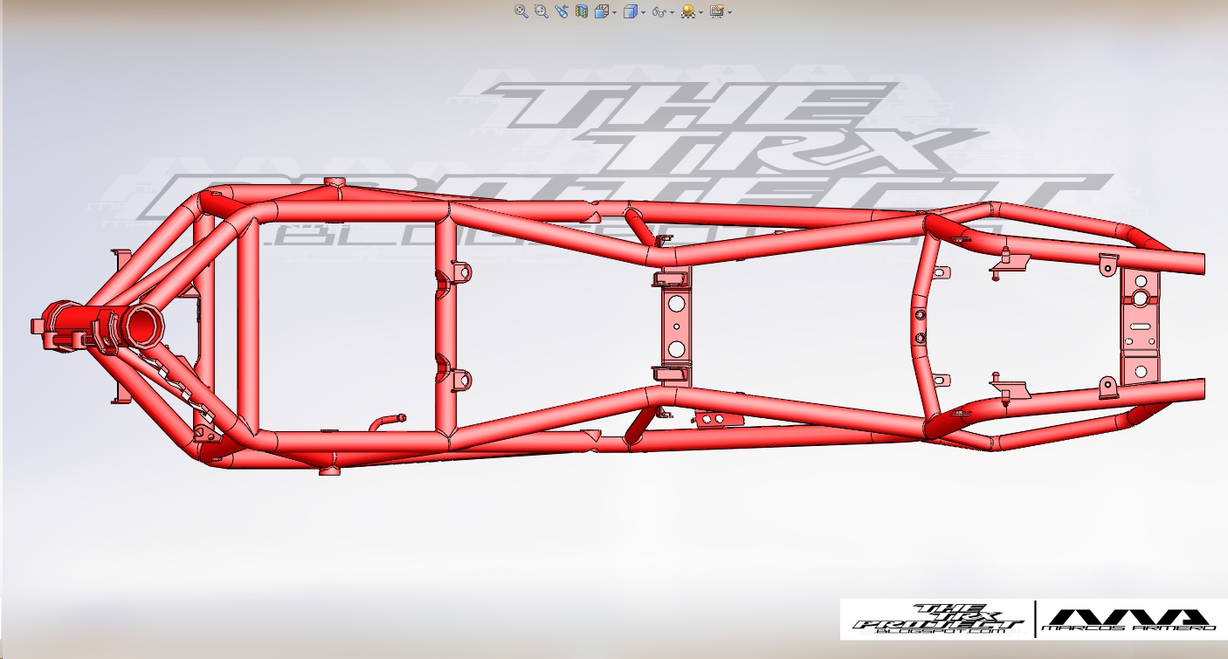The image size is (1228, 659).
Task: Expand the Display Style dropdown arrow
Action: coord(644,12)
